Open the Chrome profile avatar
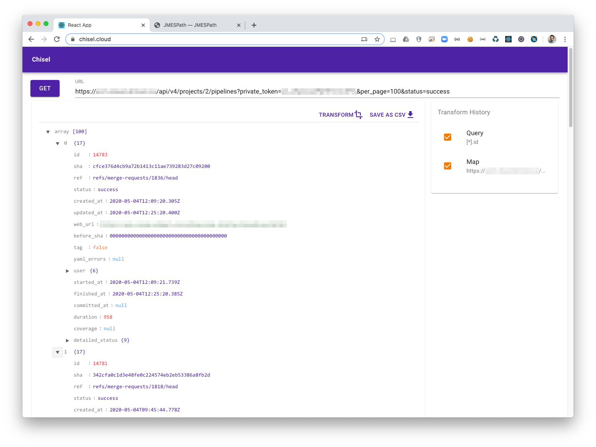 pos(552,39)
